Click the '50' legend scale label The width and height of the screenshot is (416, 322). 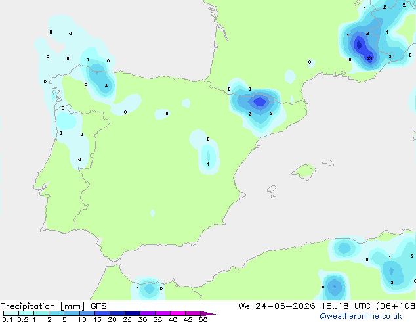pos(203,319)
